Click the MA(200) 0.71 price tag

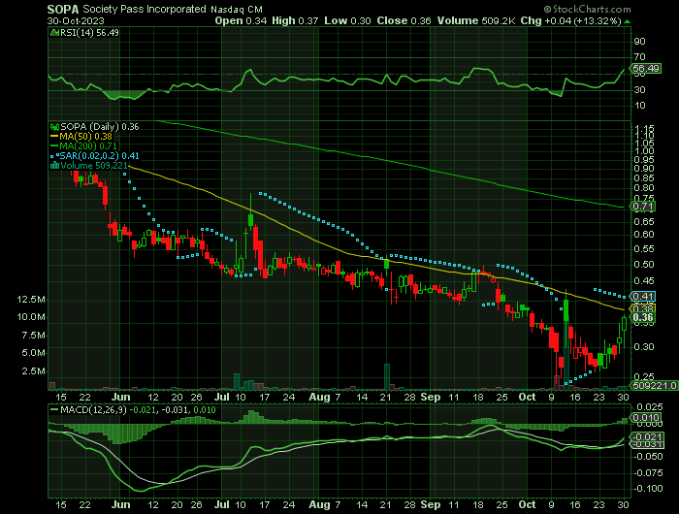tap(643, 207)
